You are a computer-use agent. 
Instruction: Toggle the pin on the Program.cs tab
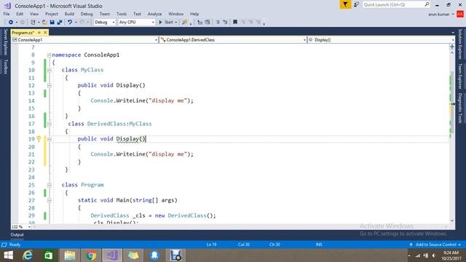point(39,32)
